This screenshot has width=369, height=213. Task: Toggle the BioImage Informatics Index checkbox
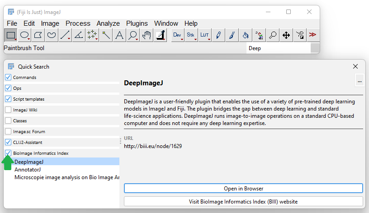[8, 153]
